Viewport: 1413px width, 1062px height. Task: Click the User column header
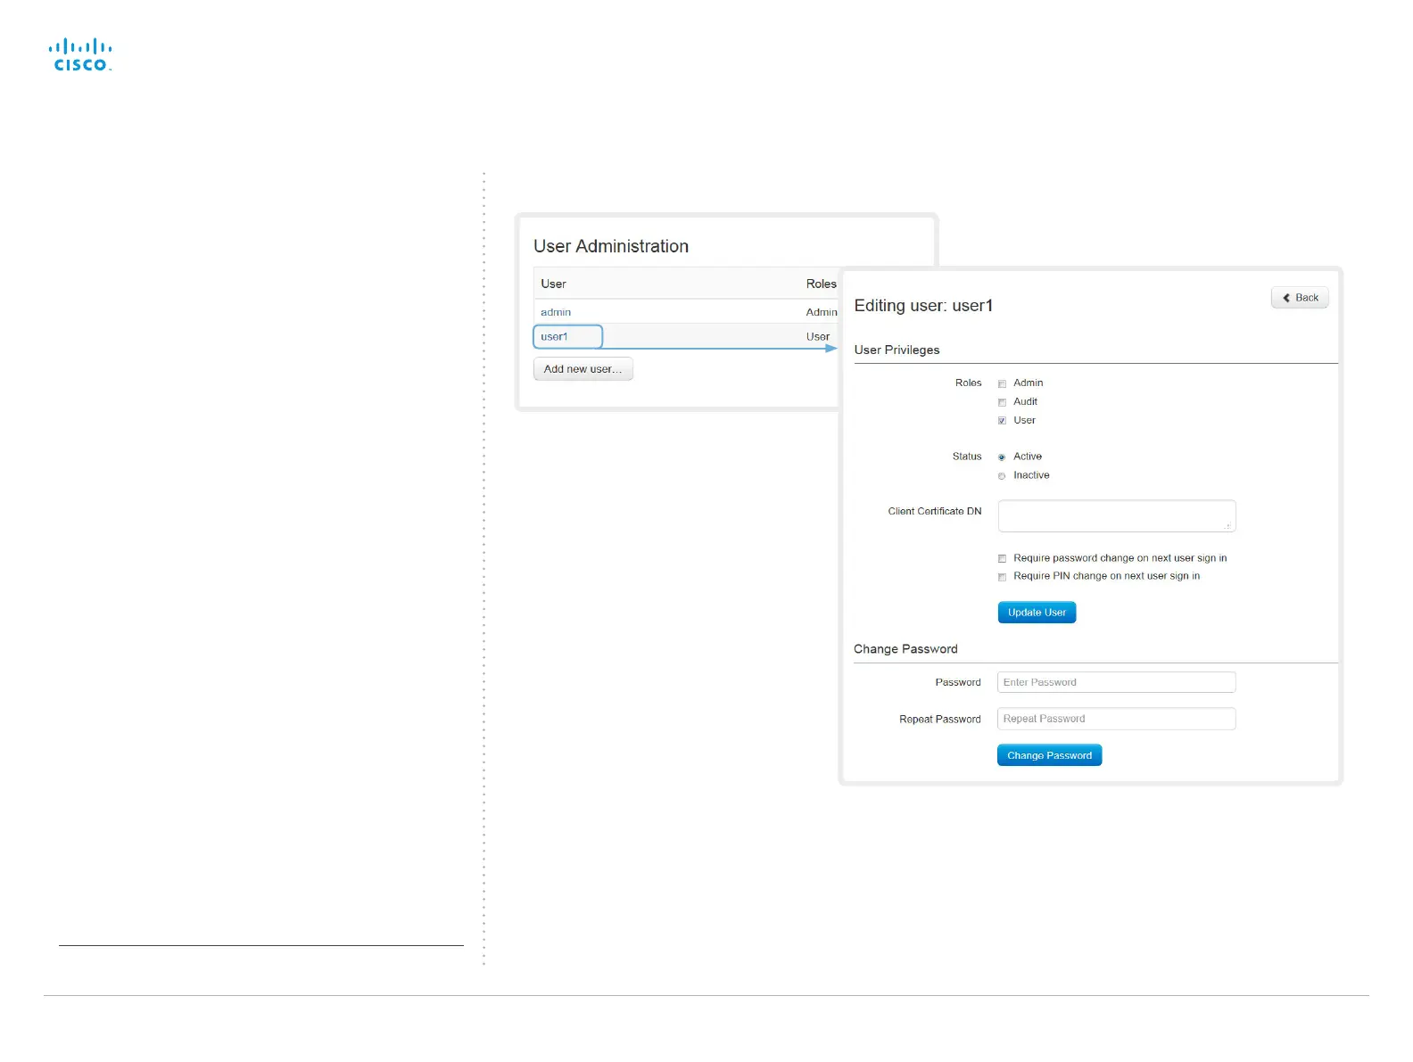click(553, 284)
